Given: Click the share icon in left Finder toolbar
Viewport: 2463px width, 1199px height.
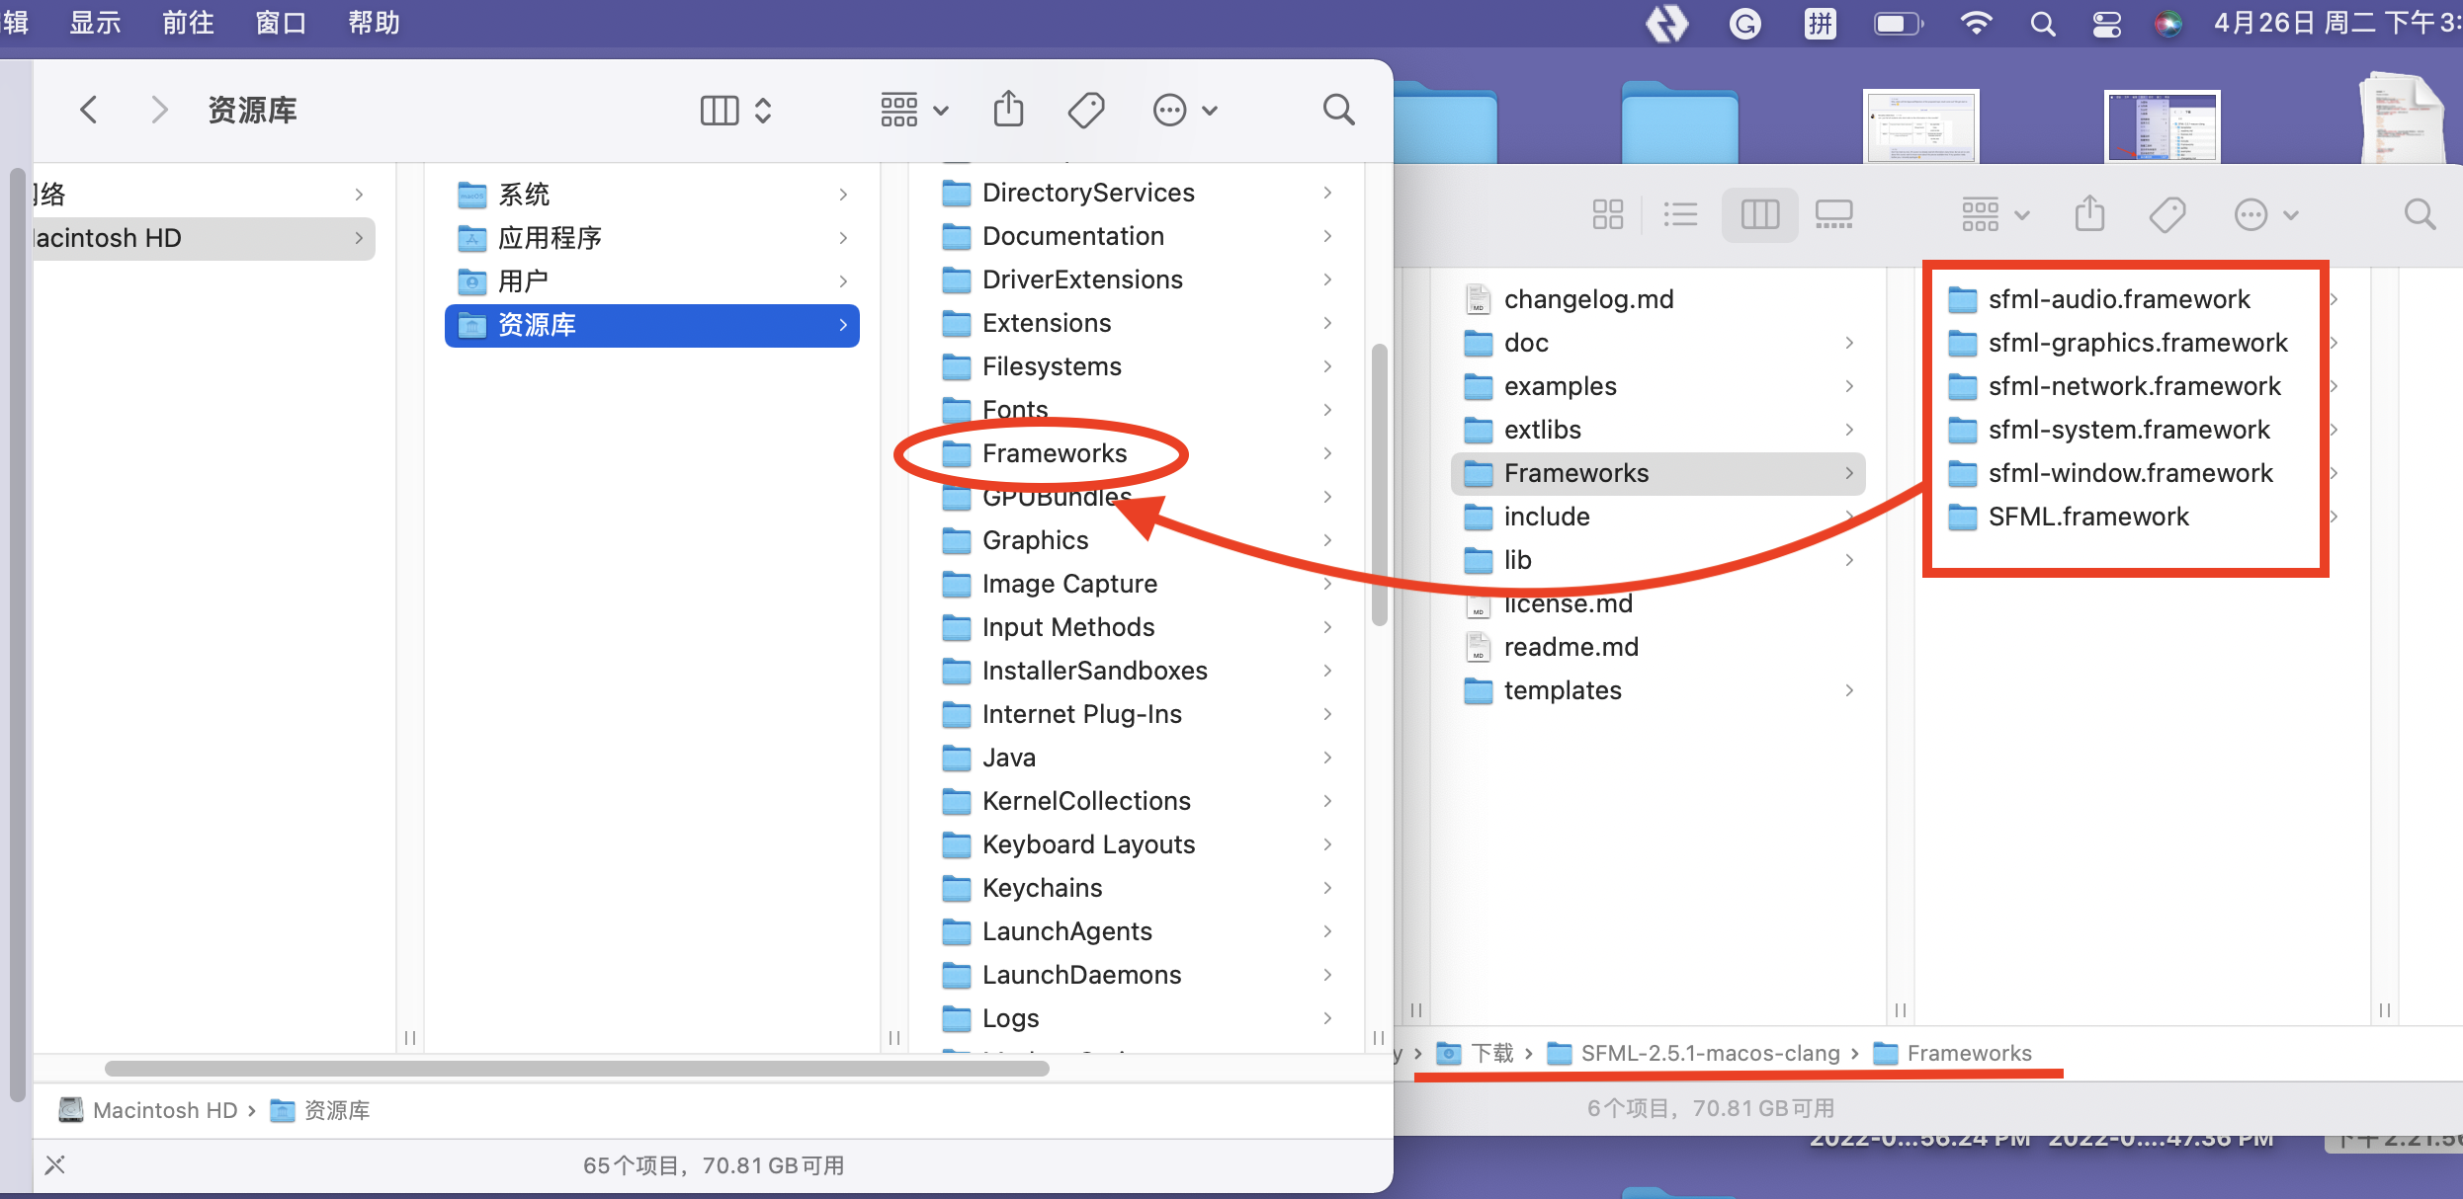Looking at the screenshot, I should point(1008,110).
